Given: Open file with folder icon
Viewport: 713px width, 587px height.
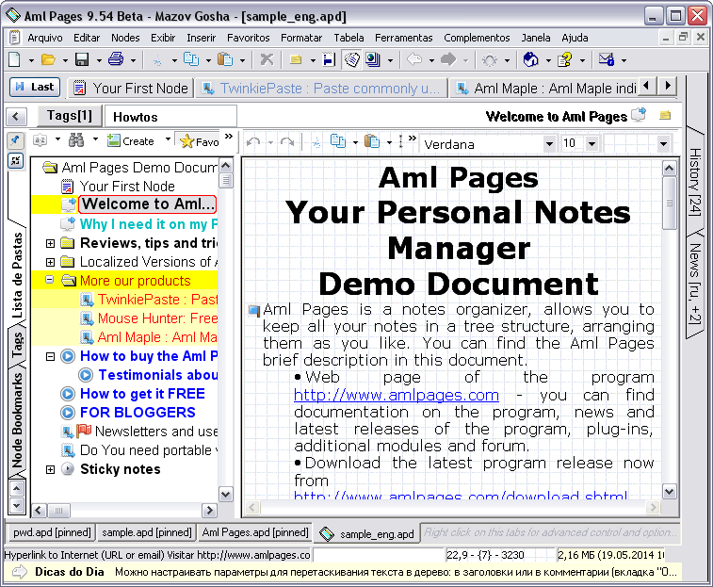Looking at the screenshot, I should click(48, 59).
